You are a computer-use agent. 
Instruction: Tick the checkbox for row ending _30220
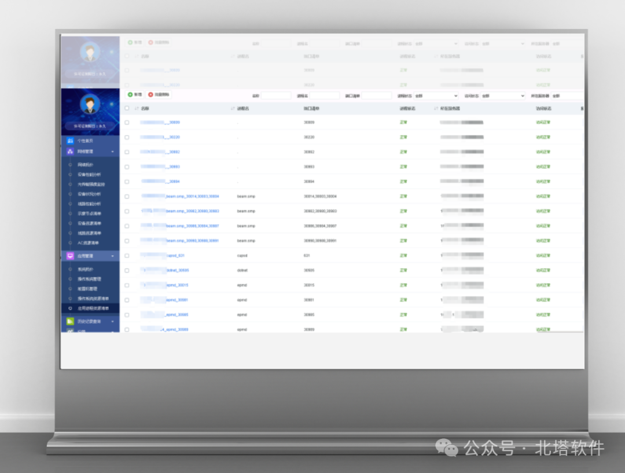pos(127,137)
